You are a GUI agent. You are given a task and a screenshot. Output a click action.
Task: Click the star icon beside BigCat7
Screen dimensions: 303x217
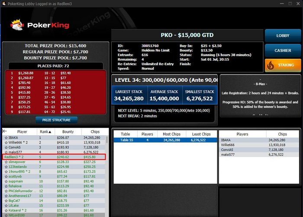tap(6, 201)
